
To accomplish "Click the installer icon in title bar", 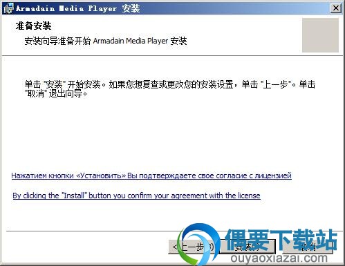I will 8,8.
